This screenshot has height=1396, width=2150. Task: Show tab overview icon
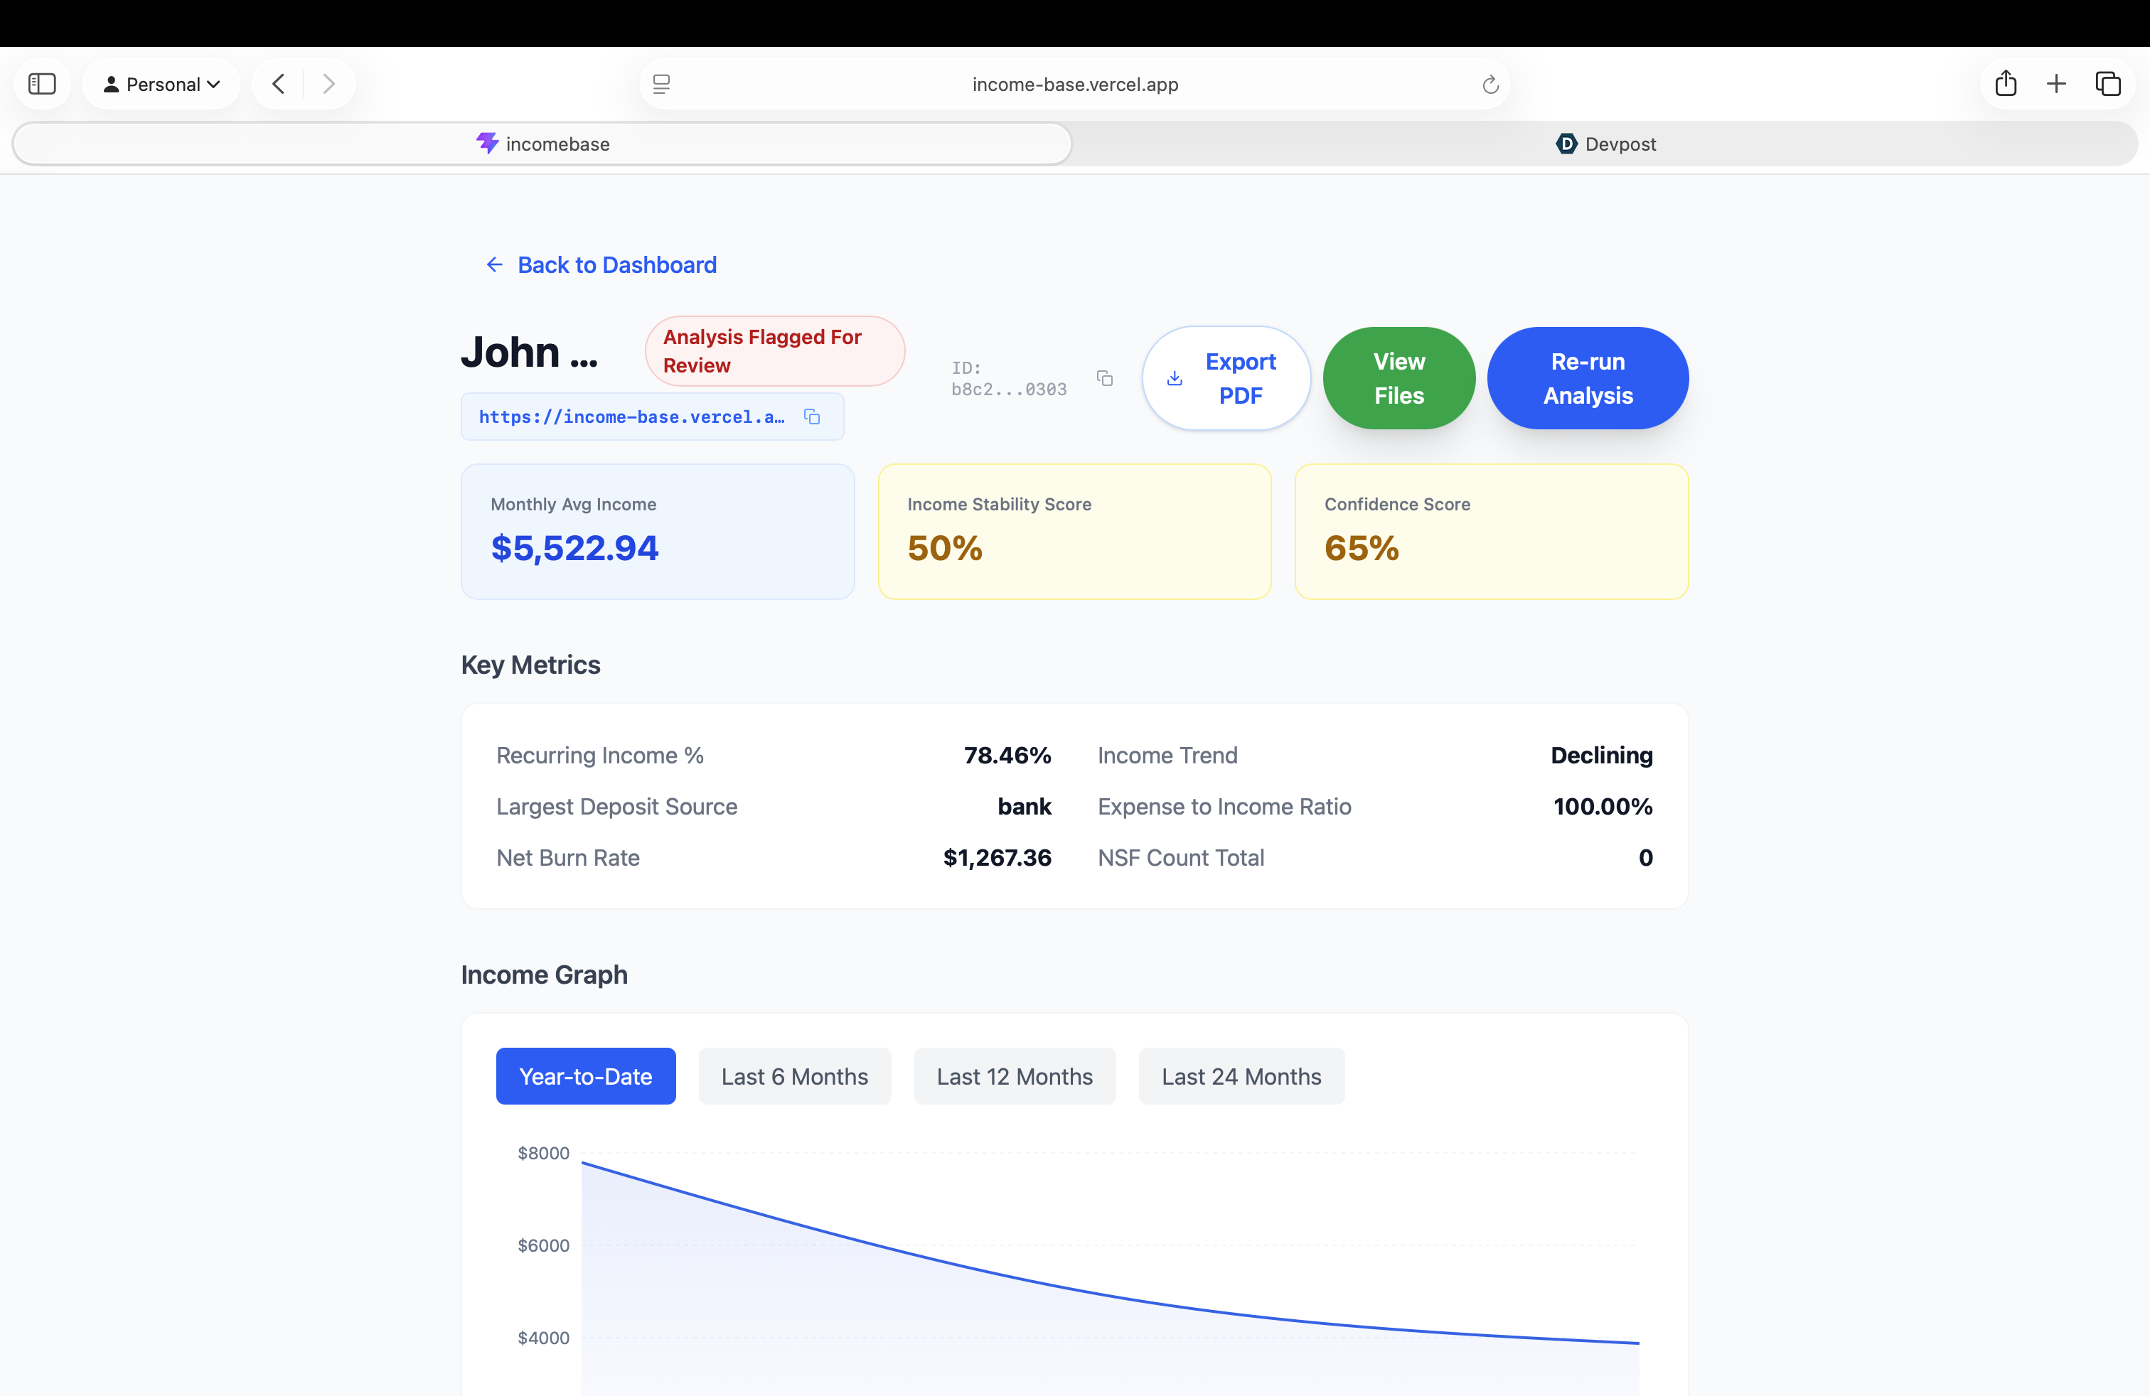[2107, 84]
